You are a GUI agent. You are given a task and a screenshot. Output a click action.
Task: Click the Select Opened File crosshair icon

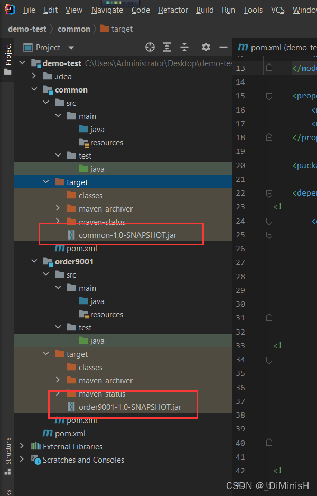tap(150, 48)
